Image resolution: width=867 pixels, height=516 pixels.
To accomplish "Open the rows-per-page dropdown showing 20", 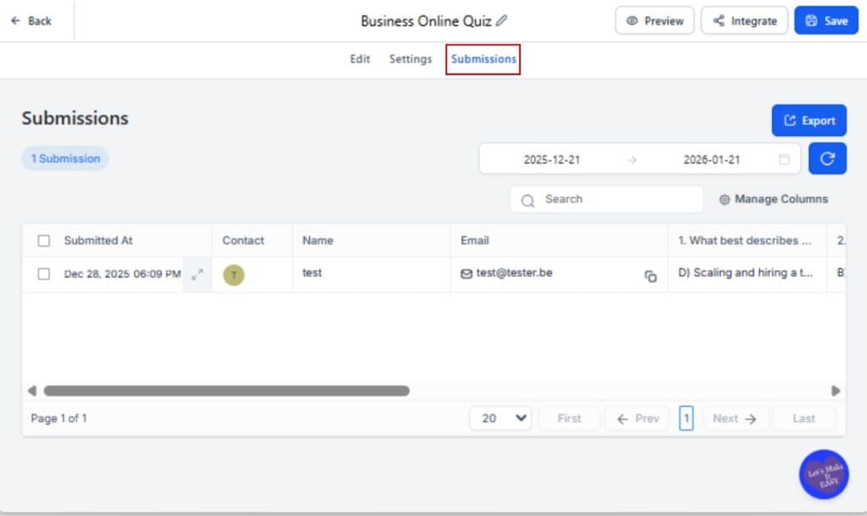I will [x=500, y=418].
